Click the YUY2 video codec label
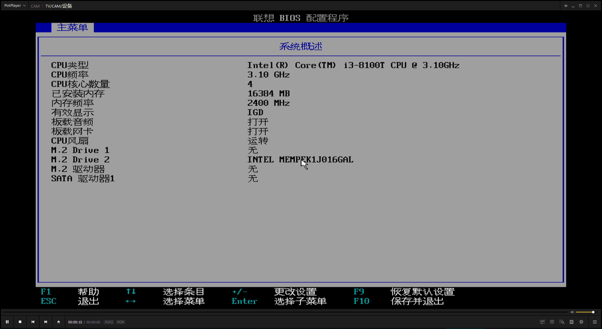Viewport: 602px width, 329px height. point(109,322)
